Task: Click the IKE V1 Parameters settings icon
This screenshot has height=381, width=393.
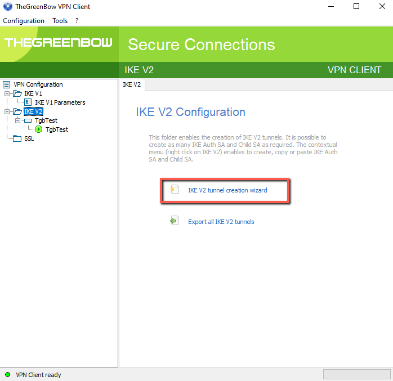Action: (x=28, y=102)
